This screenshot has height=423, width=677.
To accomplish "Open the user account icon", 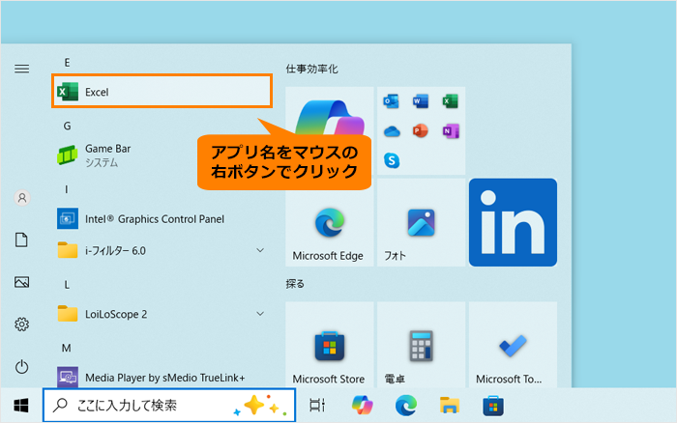I will click(22, 198).
